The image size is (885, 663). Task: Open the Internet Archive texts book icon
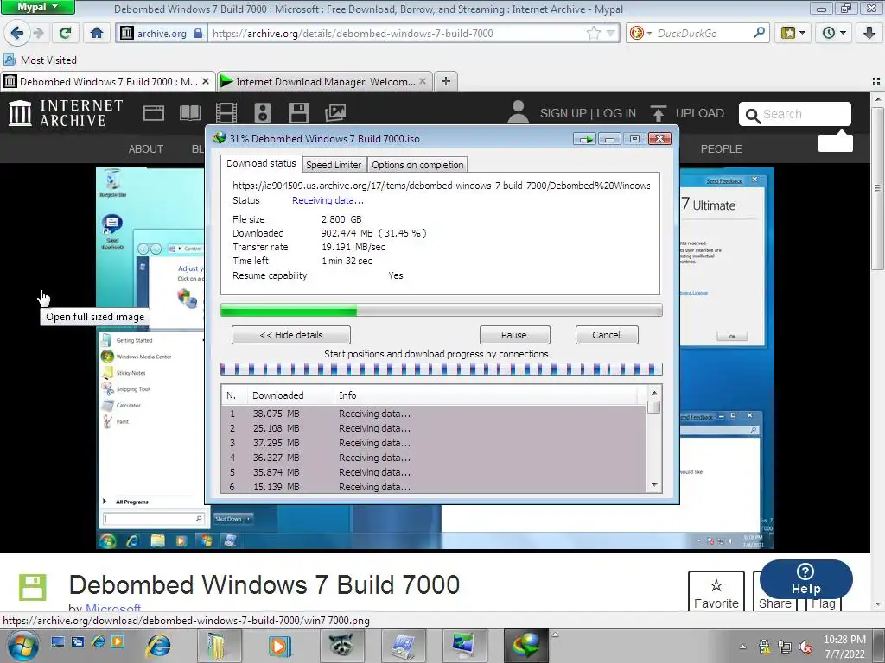[190, 113]
